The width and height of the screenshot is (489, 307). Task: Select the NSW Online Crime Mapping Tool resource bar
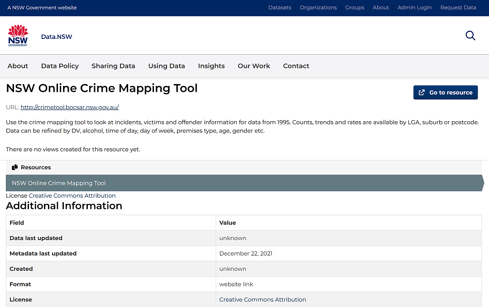[x=245, y=183]
